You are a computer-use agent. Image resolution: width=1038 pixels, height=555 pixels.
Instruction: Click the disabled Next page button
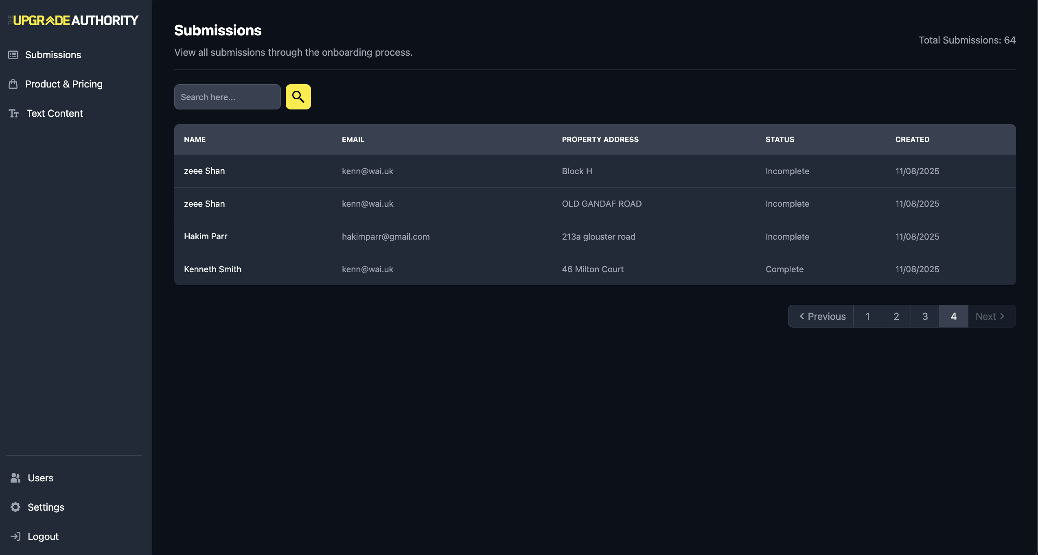coord(991,316)
